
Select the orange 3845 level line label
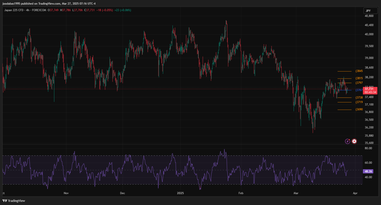pyautogui.click(x=359, y=71)
